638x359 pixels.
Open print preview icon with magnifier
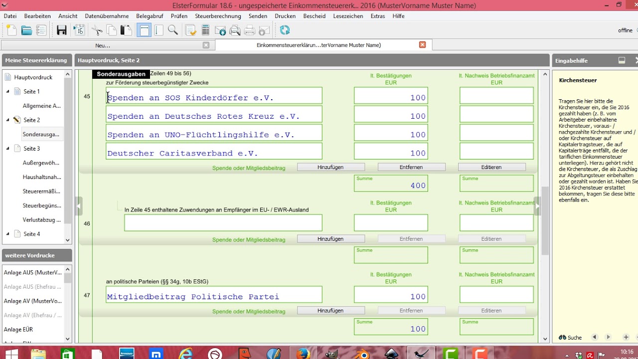(x=235, y=30)
